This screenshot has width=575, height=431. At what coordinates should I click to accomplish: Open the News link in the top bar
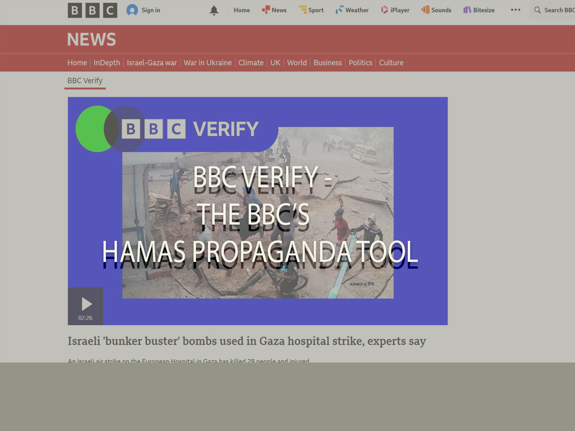279,10
